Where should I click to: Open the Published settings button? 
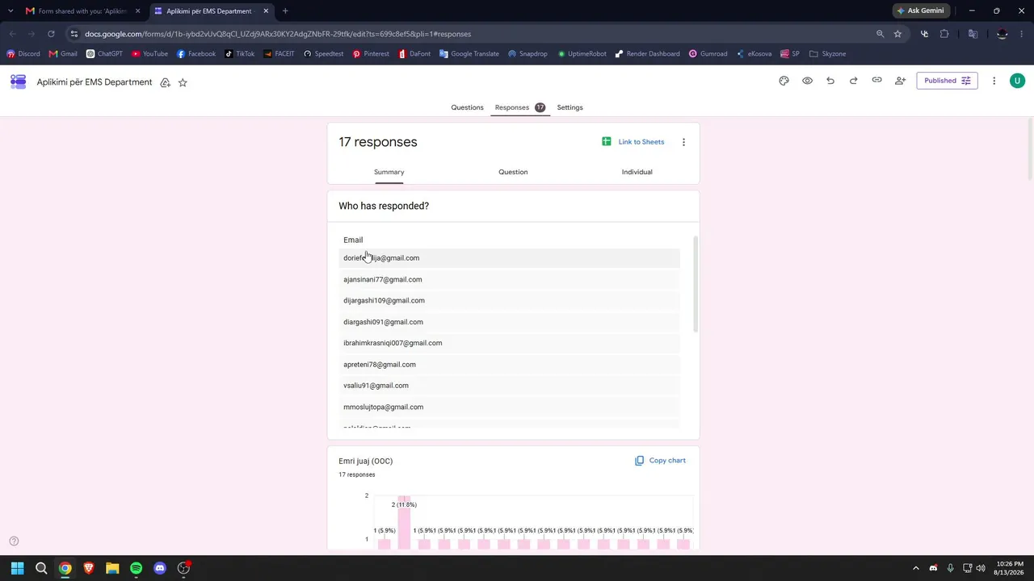[947, 81]
